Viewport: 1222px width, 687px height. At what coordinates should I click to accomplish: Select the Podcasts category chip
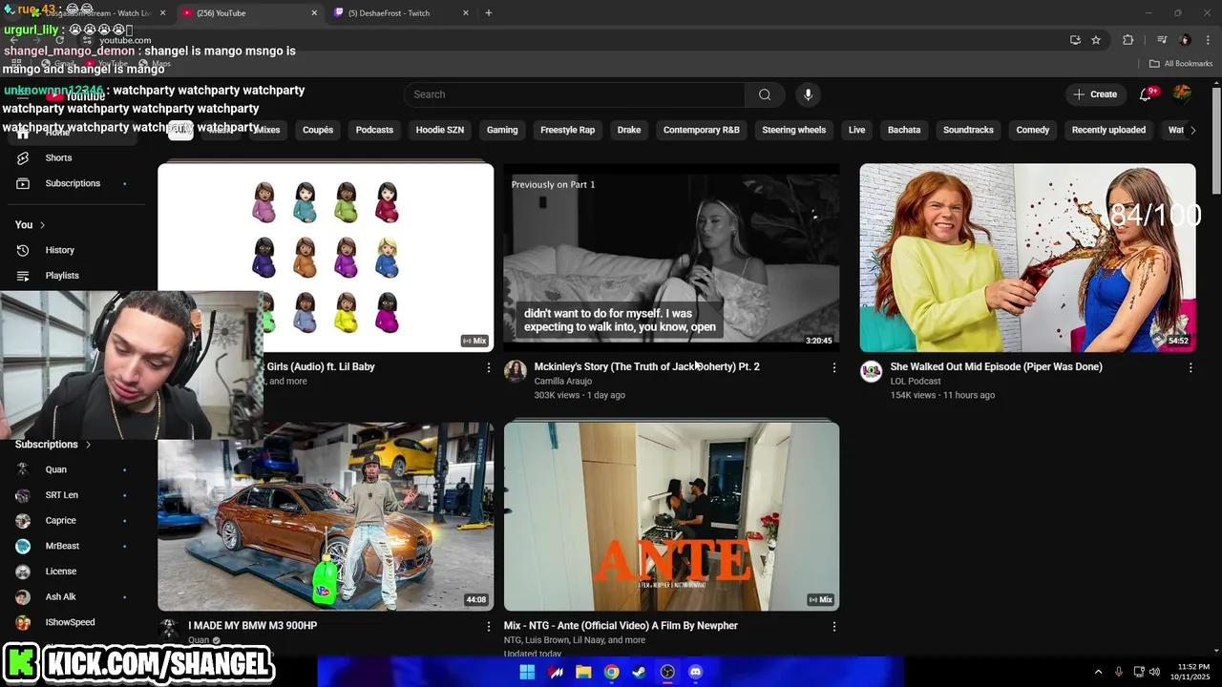tap(374, 130)
